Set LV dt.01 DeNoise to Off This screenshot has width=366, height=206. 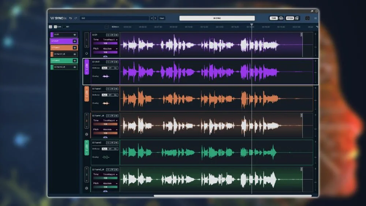point(110,68)
